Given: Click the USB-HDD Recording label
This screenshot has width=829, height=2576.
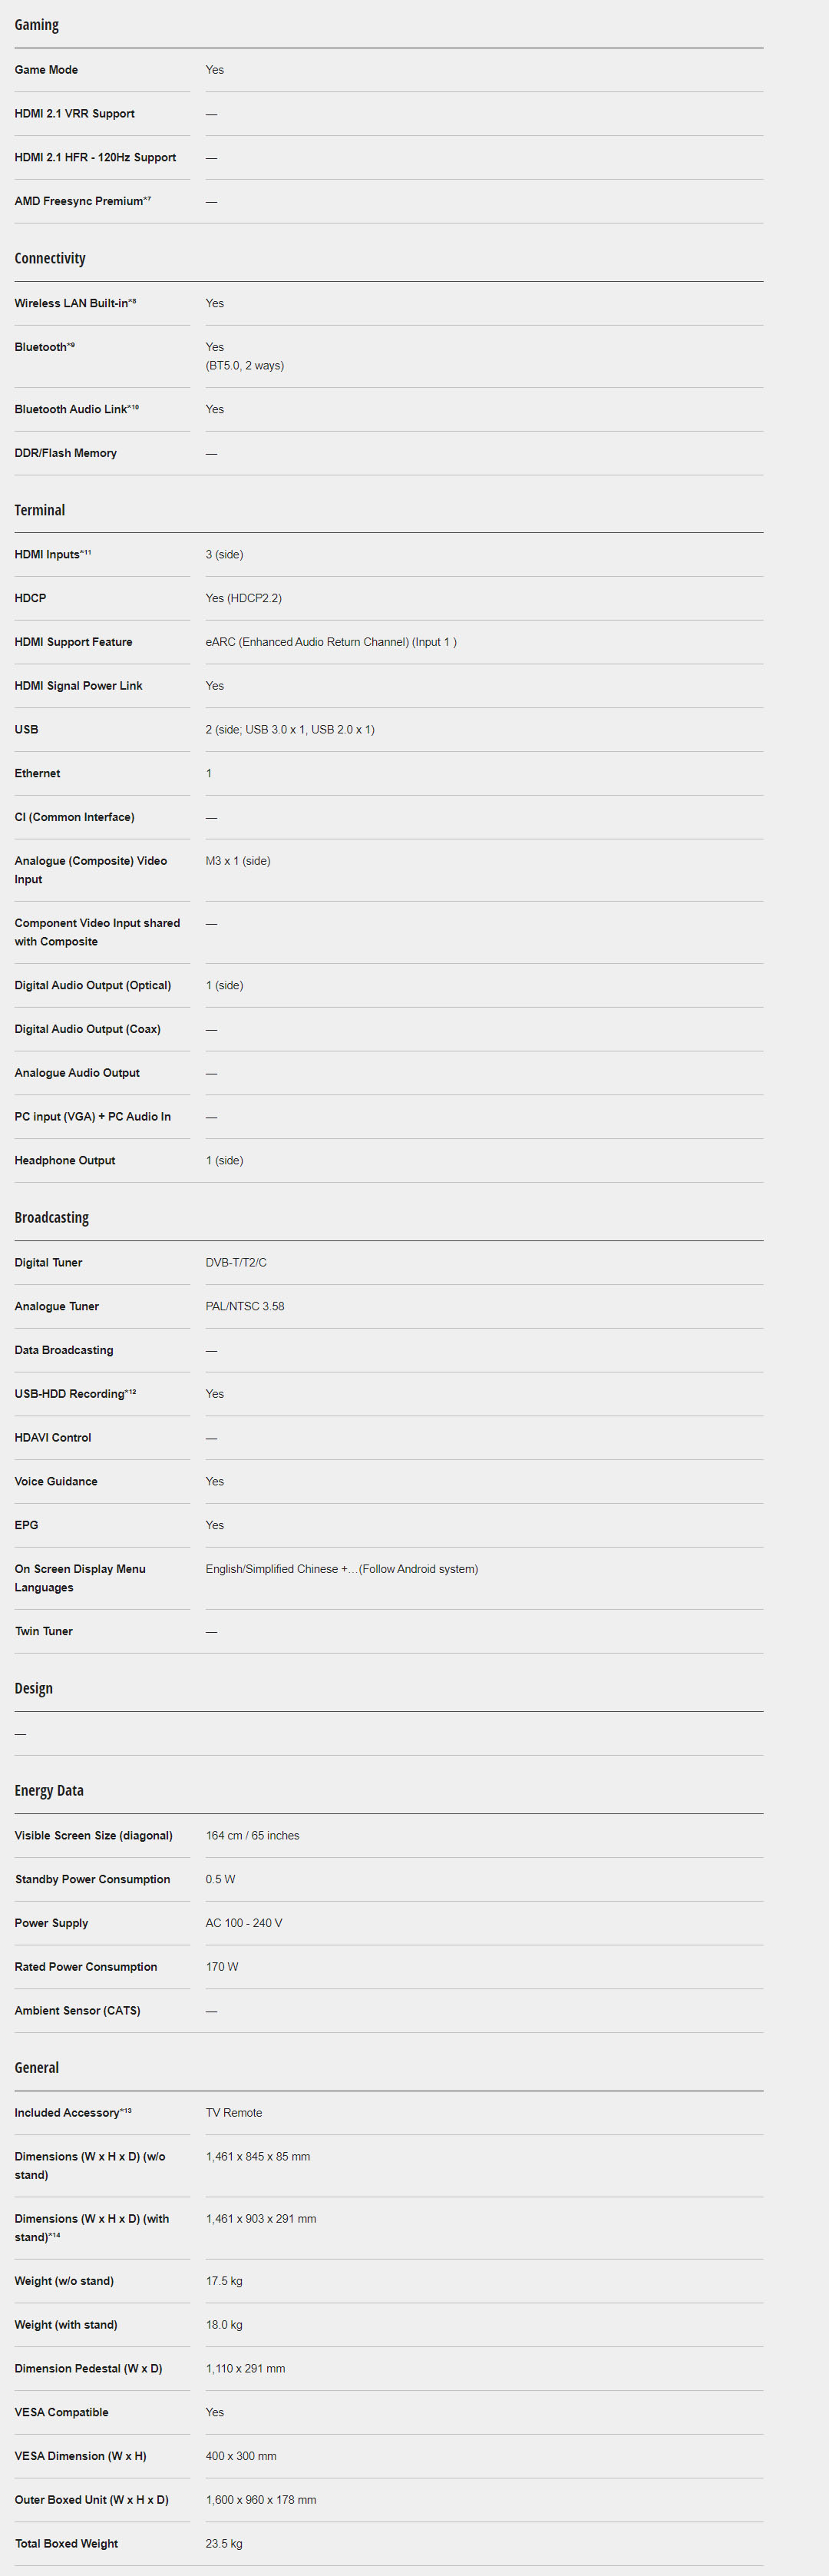Looking at the screenshot, I should pos(74,1393).
